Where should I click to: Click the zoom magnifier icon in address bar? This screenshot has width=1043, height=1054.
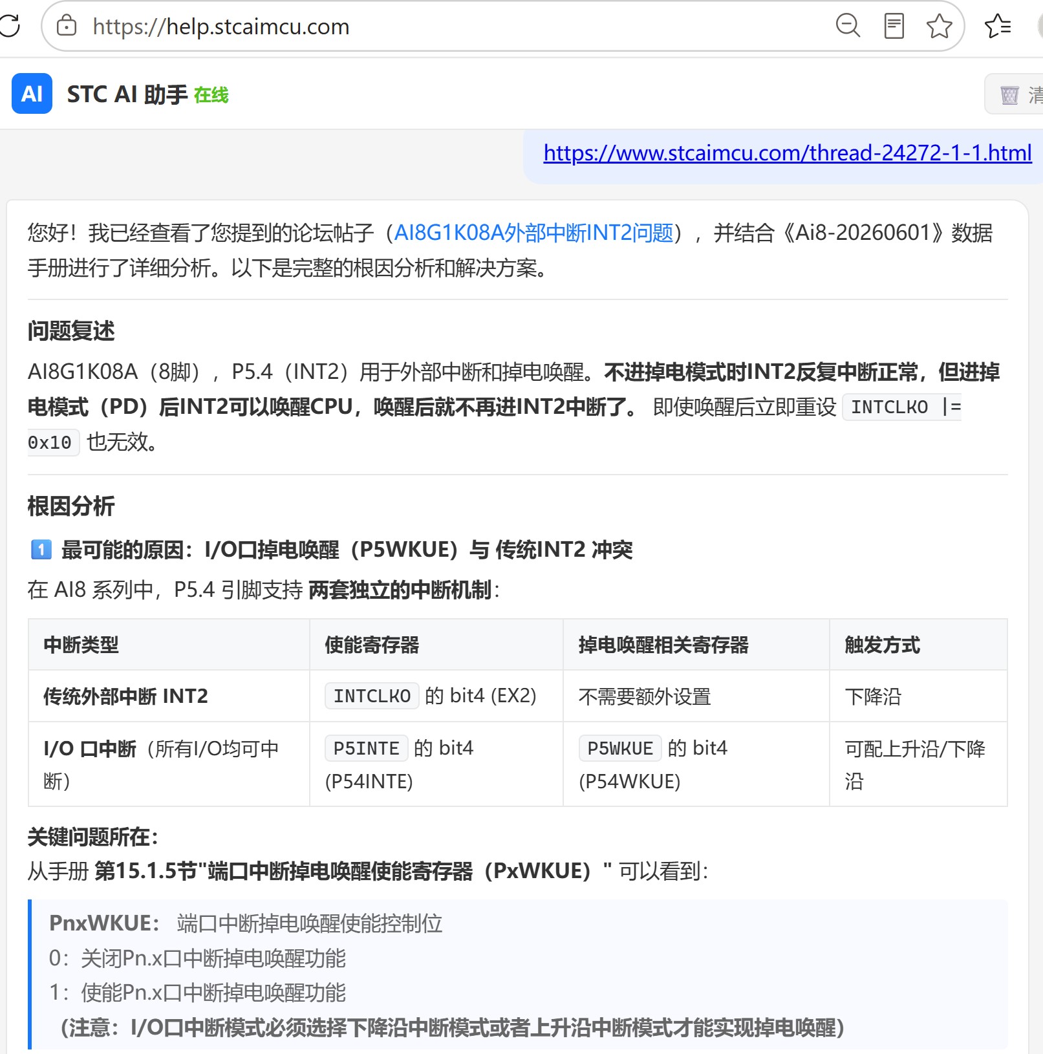pyautogui.click(x=848, y=26)
